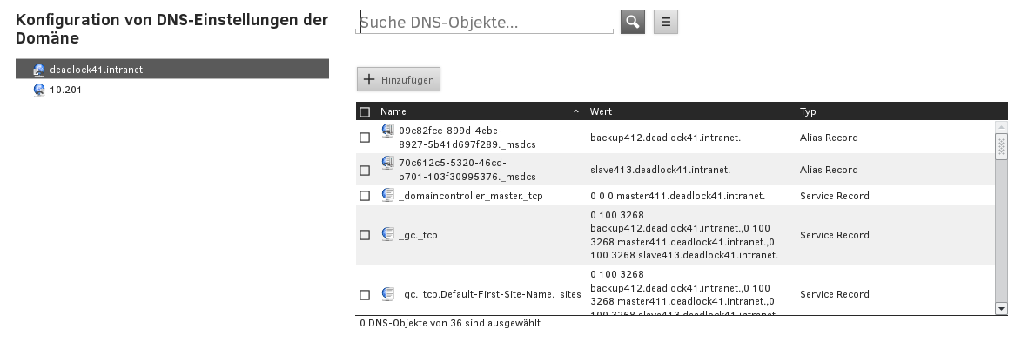Click the 10.201 reverse zone icon

point(39,90)
